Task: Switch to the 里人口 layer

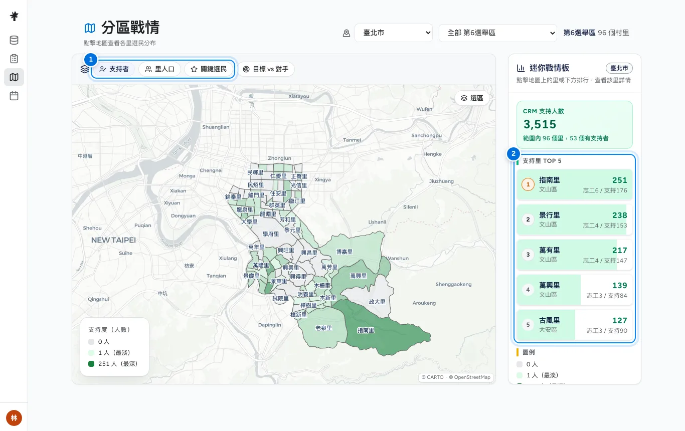Action: 160,69
